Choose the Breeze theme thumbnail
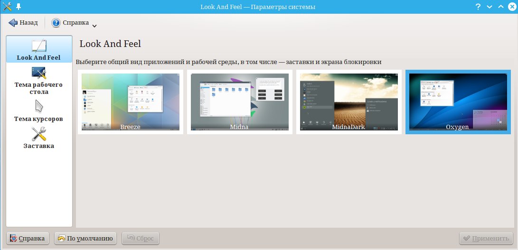The width and height of the screenshot is (518, 250). [131, 102]
